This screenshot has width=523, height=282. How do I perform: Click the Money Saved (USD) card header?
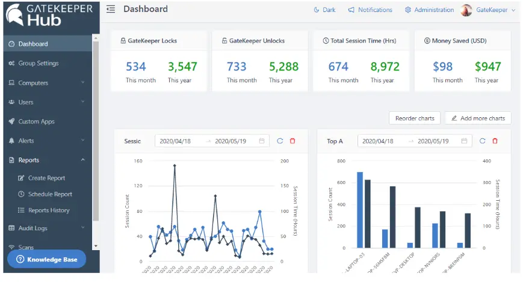(x=463, y=41)
